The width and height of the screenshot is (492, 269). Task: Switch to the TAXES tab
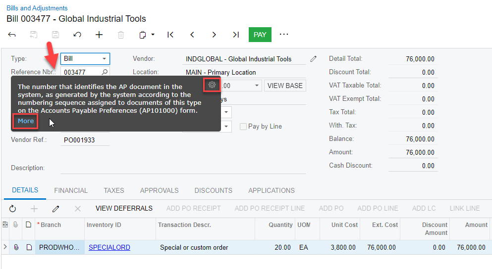point(114,190)
